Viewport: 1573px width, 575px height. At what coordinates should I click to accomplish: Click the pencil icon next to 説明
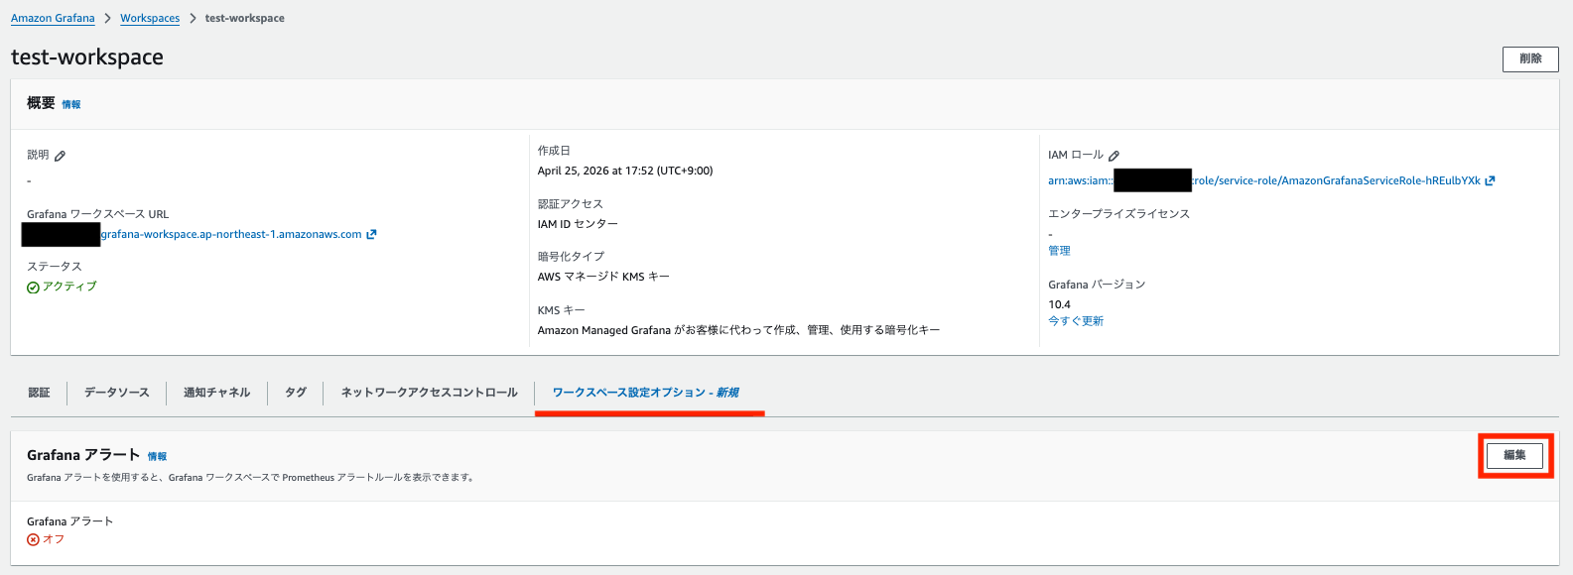(61, 156)
